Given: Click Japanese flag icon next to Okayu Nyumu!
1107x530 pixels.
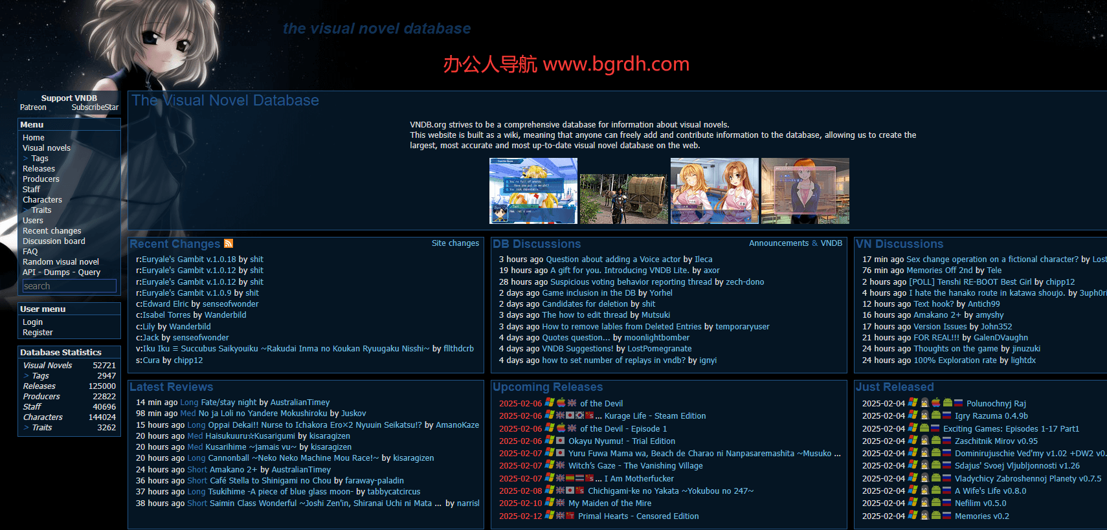Looking at the screenshot, I should click(561, 441).
